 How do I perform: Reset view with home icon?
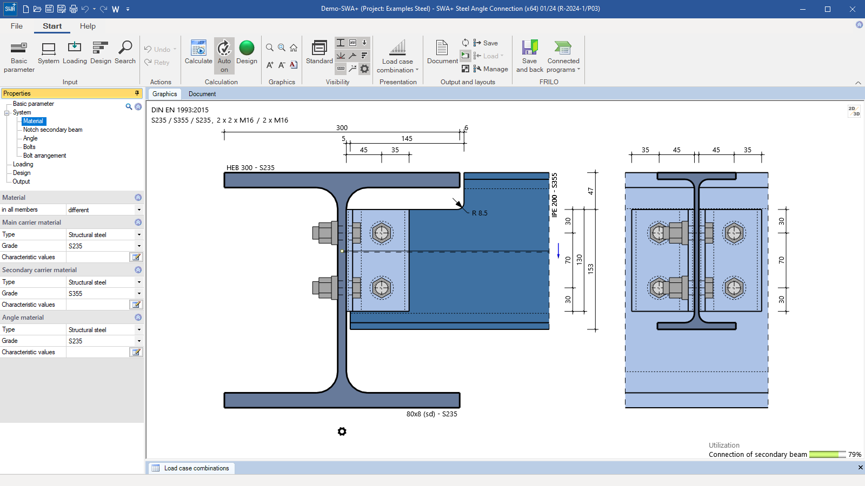click(294, 48)
